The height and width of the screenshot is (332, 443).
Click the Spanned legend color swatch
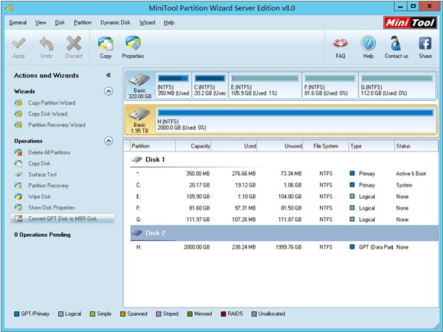click(x=122, y=314)
